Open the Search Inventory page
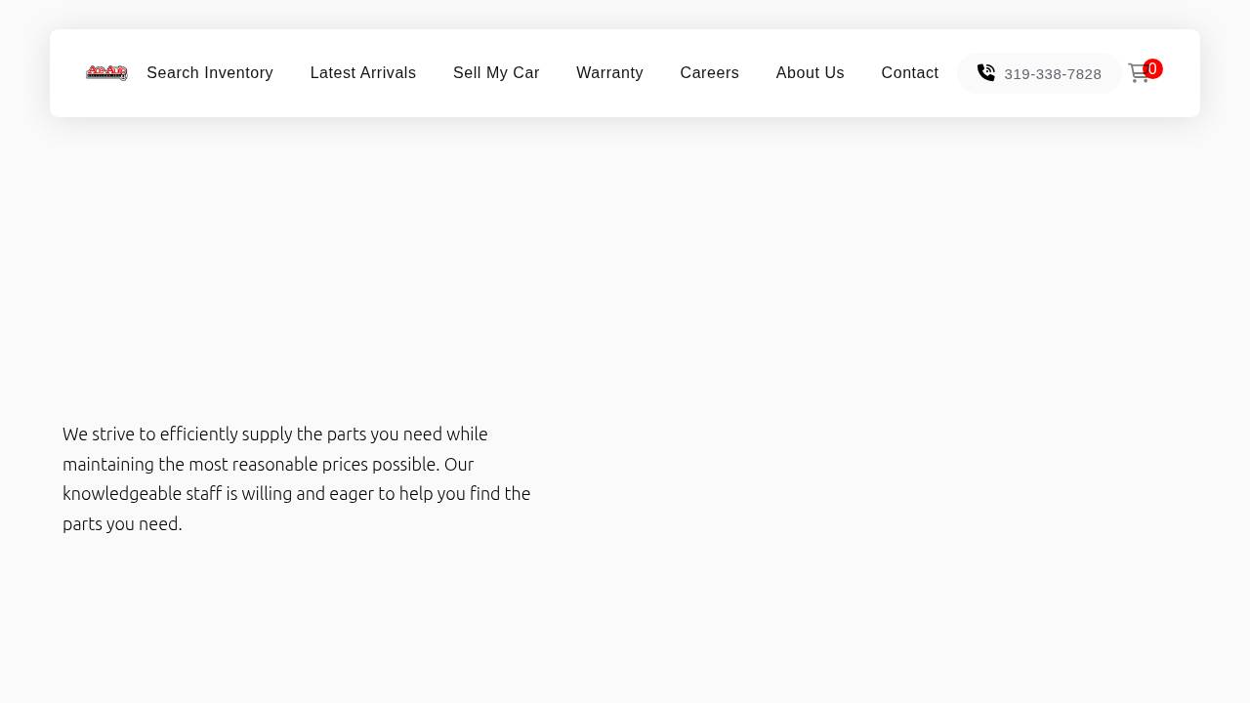1250x703 pixels. (210, 72)
